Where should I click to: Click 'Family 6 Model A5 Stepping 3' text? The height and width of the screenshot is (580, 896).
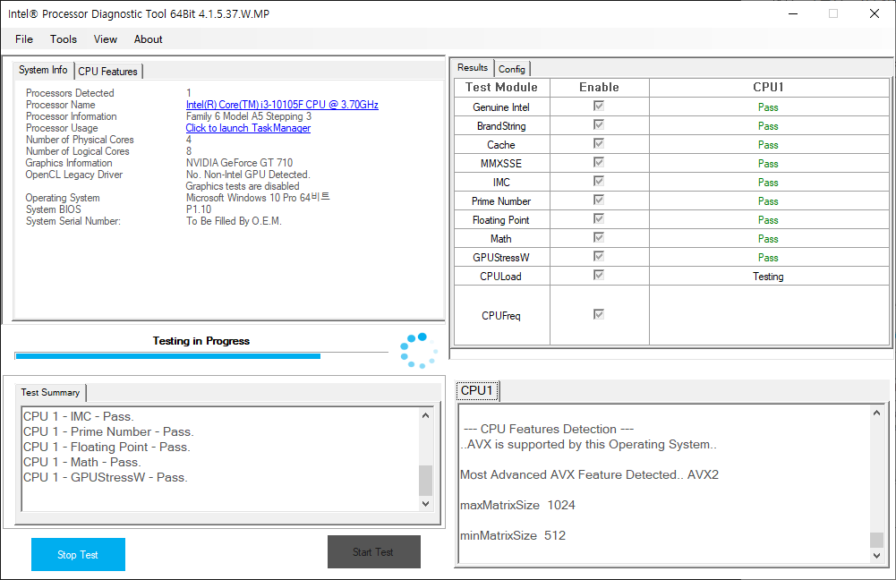tap(249, 116)
